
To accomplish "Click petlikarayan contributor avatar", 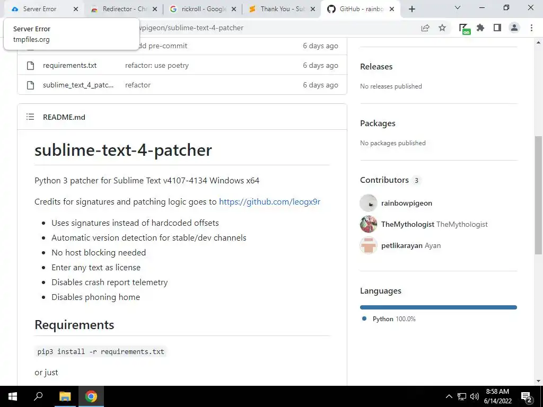I will click(369, 245).
